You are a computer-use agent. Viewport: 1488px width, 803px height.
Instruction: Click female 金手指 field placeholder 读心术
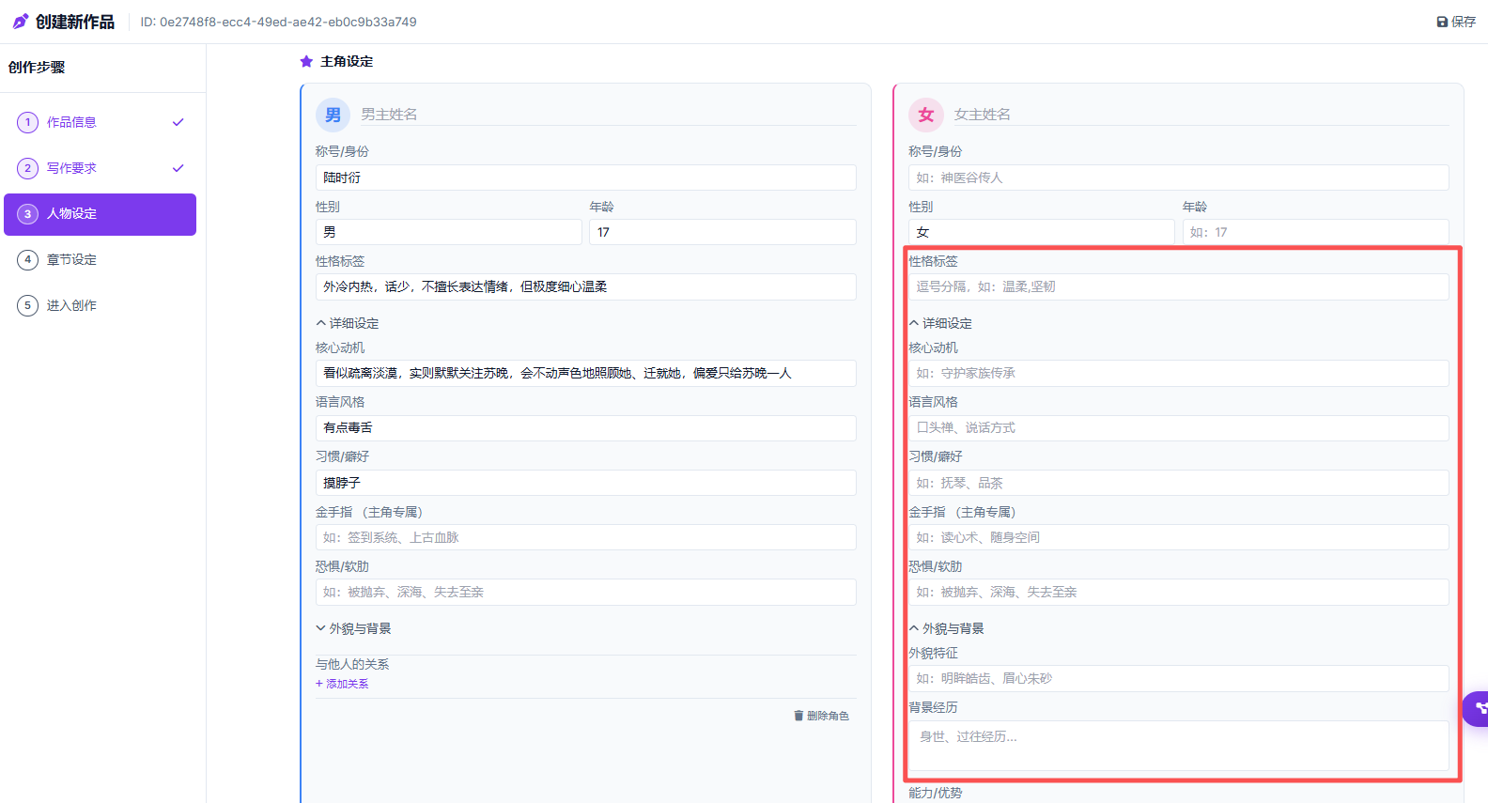tap(1178, 537)
